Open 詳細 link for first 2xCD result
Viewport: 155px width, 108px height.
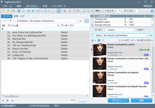coord(147,55)
